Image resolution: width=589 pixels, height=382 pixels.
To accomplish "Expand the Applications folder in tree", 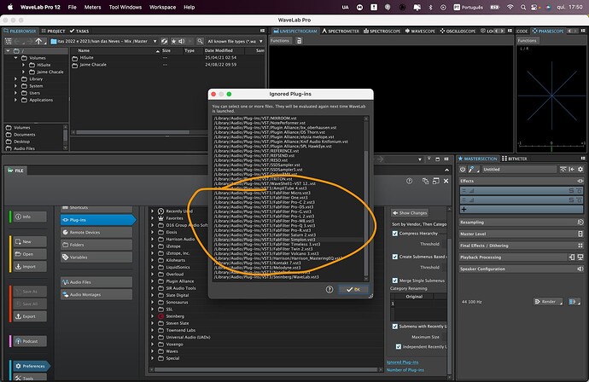I will [x=15, y=100].
